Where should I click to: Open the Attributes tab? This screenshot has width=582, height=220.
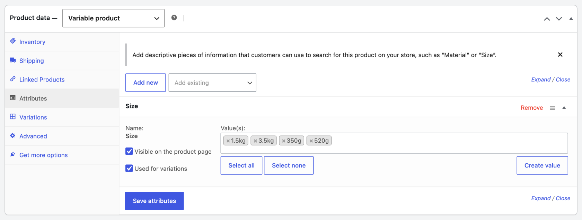click(x=62, y=98)
